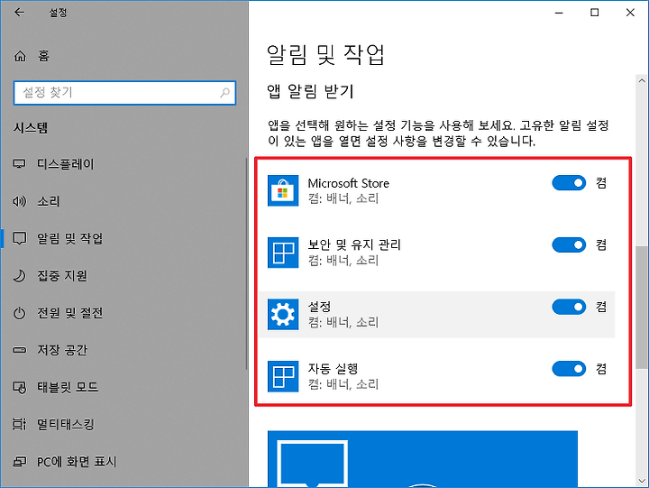Viewport: 649px width, 488px height.
Task: Open 보안 및 유지 관리 notification details
Action: point(437,253)
